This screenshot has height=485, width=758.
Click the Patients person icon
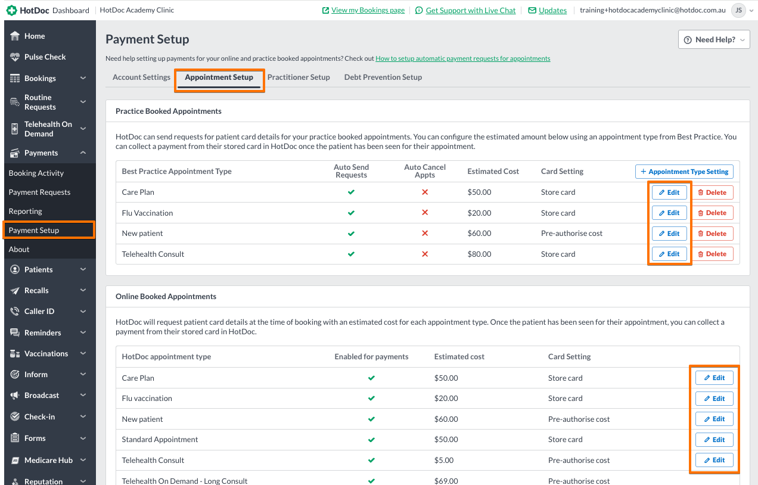[15, 269]
